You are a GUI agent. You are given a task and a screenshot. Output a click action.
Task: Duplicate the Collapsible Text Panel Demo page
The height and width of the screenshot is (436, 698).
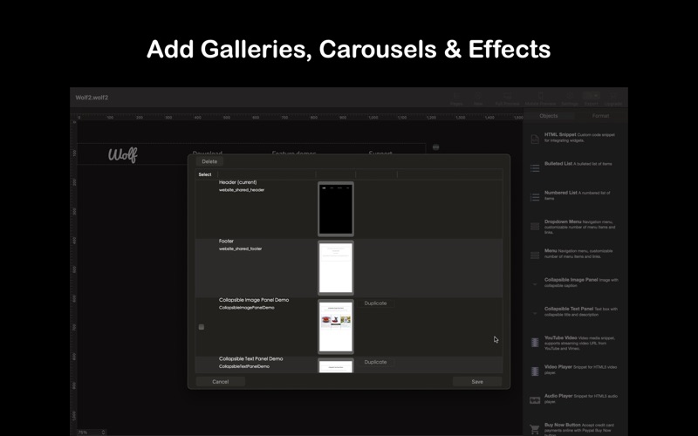375,362
